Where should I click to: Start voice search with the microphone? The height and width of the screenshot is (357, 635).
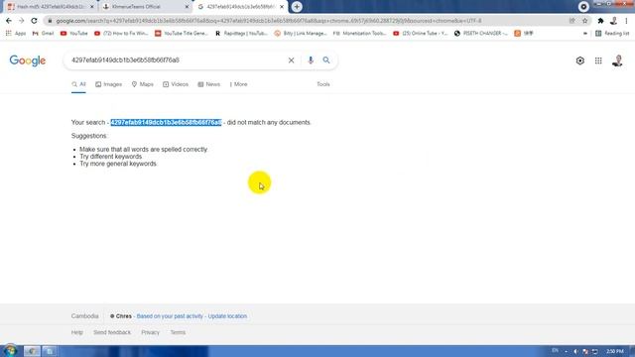click(311, 60)
